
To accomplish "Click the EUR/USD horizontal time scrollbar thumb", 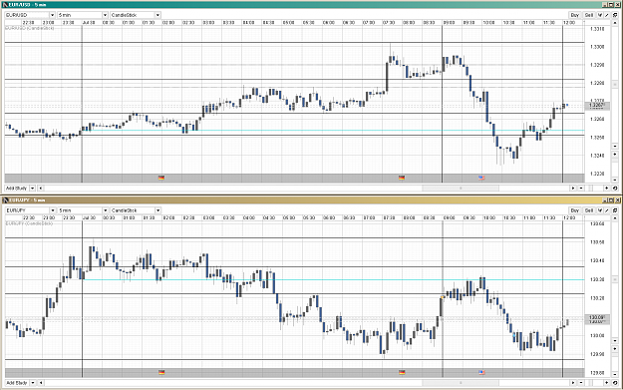I will click(461, 189).
